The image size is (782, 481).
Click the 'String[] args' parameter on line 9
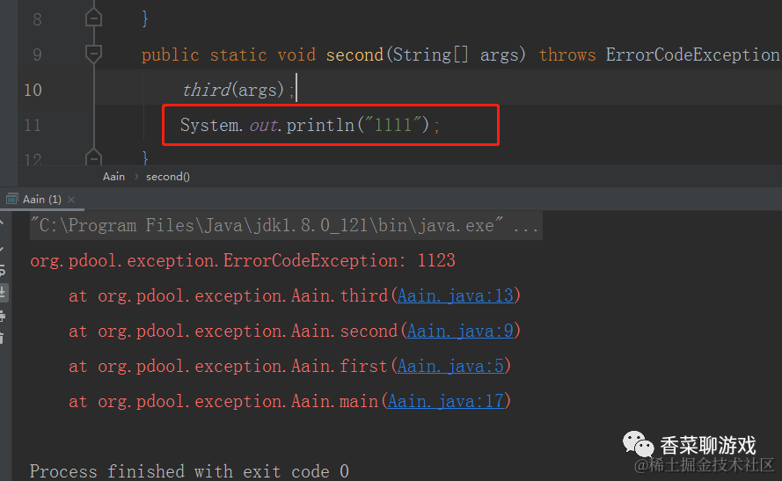point(456,55)
